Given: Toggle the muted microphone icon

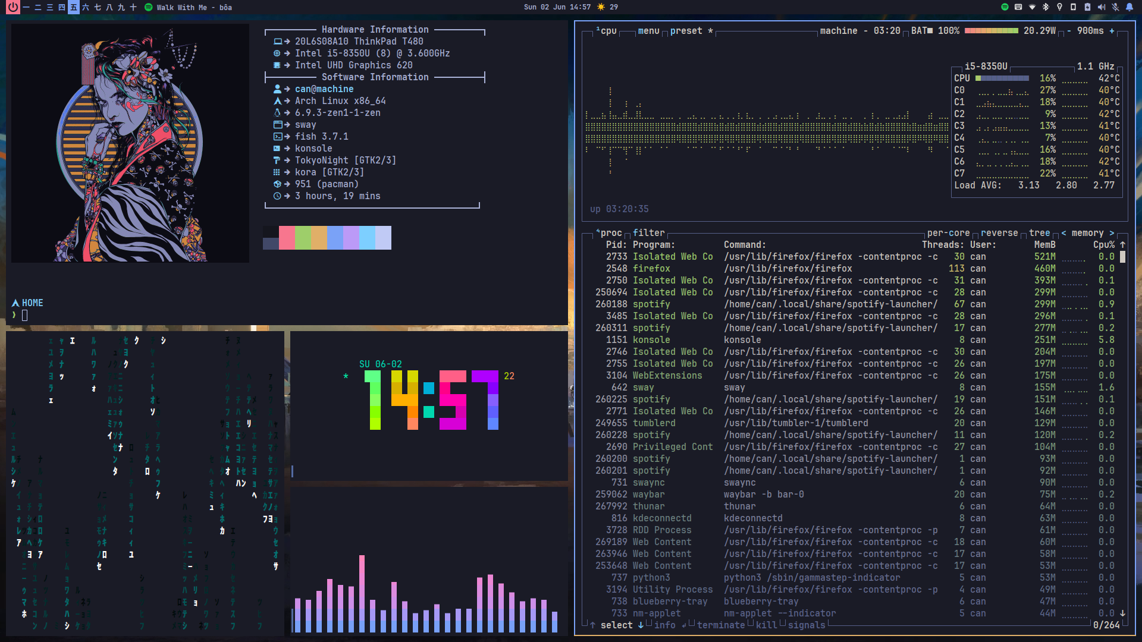Looking at the screenshot, I should 1115,7.
